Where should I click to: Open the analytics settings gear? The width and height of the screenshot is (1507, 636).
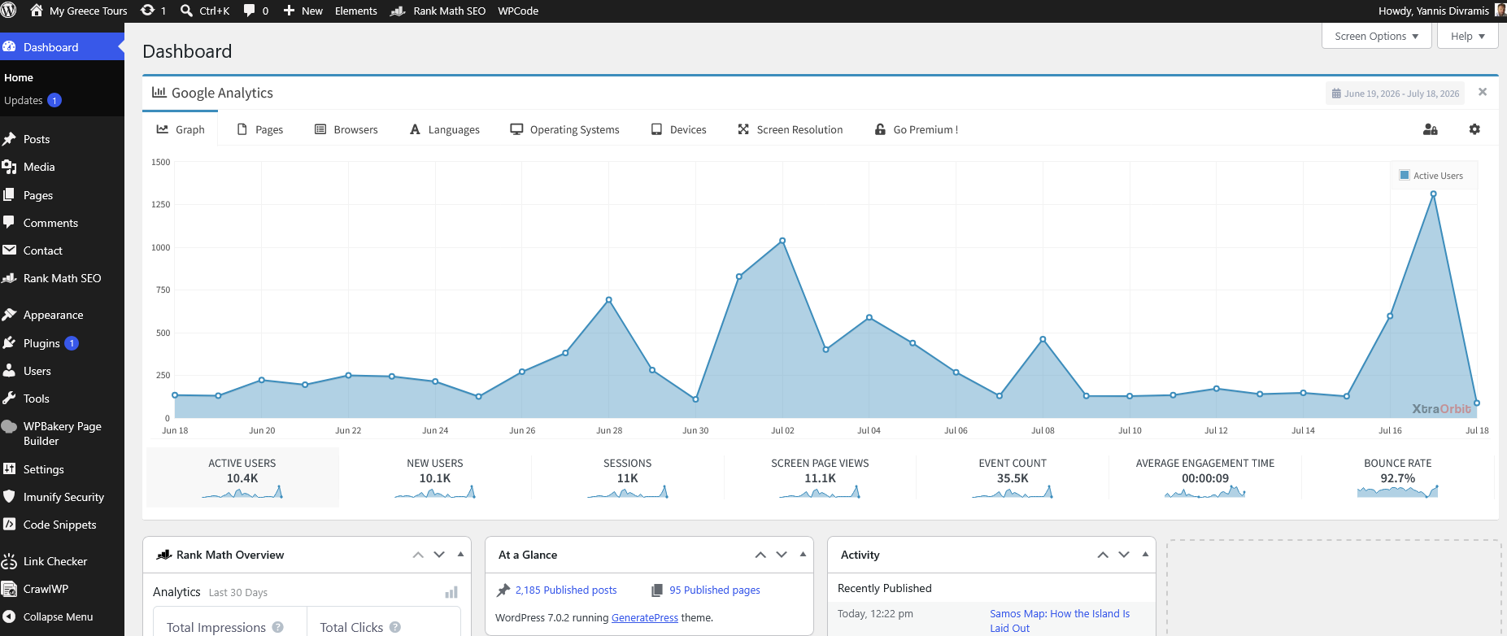point(1474,129)
